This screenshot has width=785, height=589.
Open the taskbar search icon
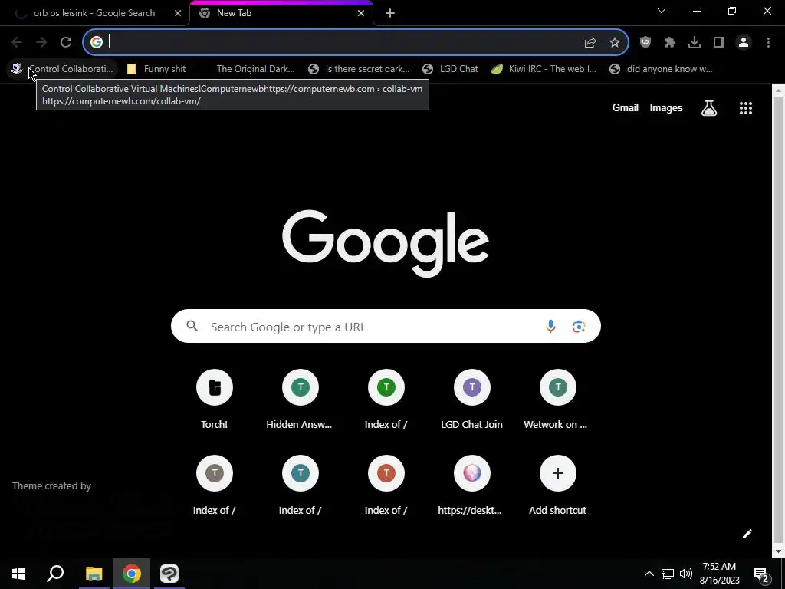pos(55,574)
